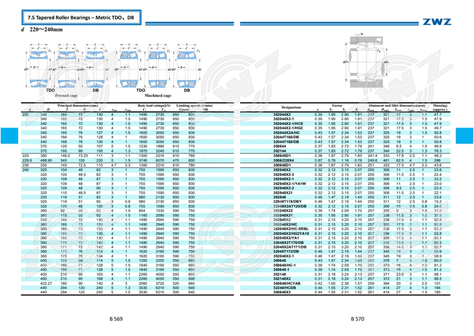Open the abutment and fillet dimension diagram
The height and width of the screenshot is (336, 474).
(x=366, y=61)
